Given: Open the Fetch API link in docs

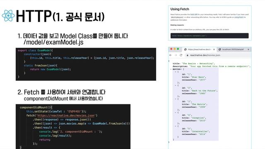Looking at the screenshot, I should click(x=194, y=14).
